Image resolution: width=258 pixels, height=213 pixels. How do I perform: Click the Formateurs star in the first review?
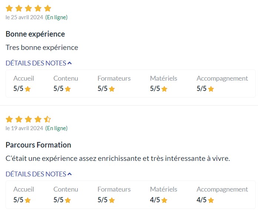[x=112, y=89]
